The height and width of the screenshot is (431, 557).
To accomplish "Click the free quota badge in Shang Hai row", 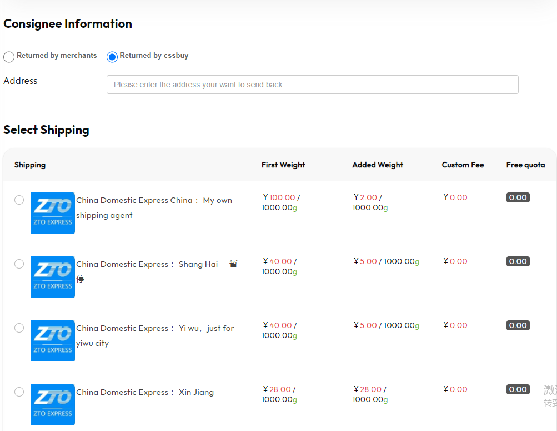I will [518, 261].
